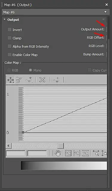Viewport: 112px width, 191px height.
Task: Enable the Invert checkbox
Action: coord(10,29)
